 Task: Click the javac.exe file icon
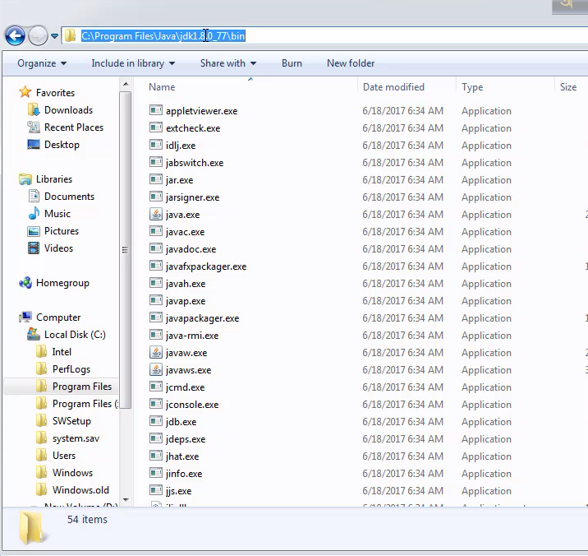[156, 230]
